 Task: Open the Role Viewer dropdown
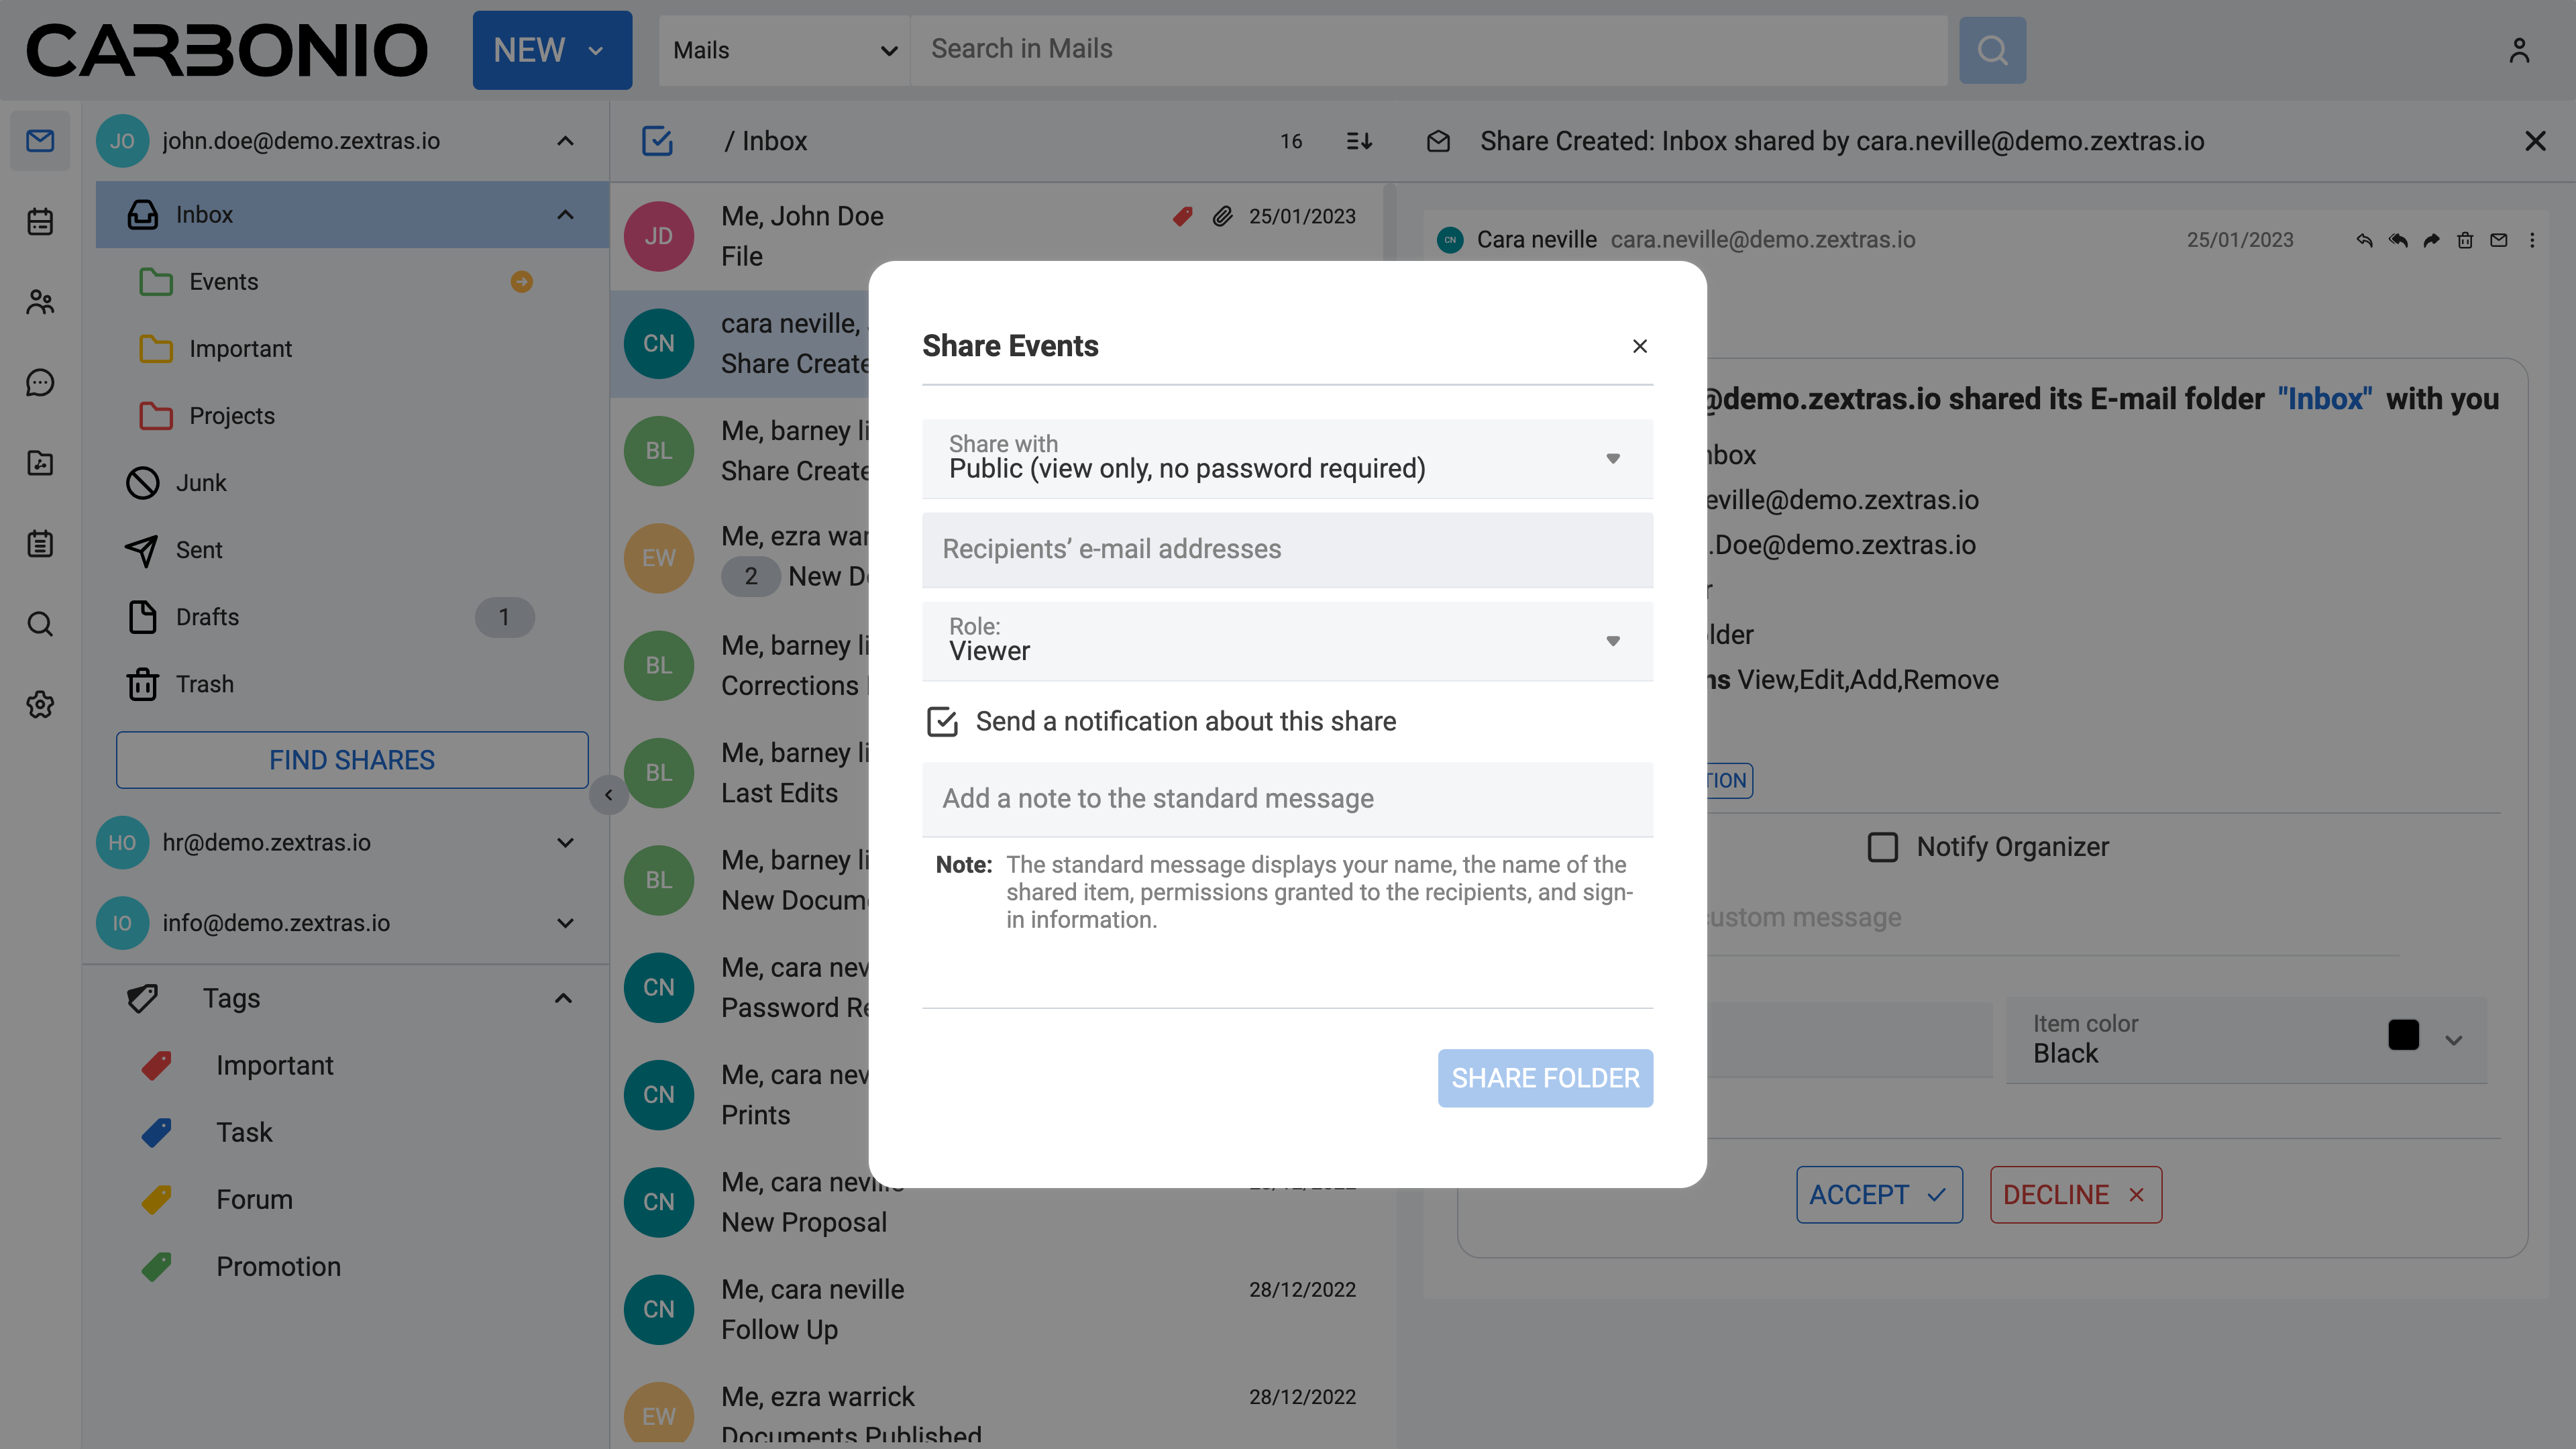pos(1287,641)
